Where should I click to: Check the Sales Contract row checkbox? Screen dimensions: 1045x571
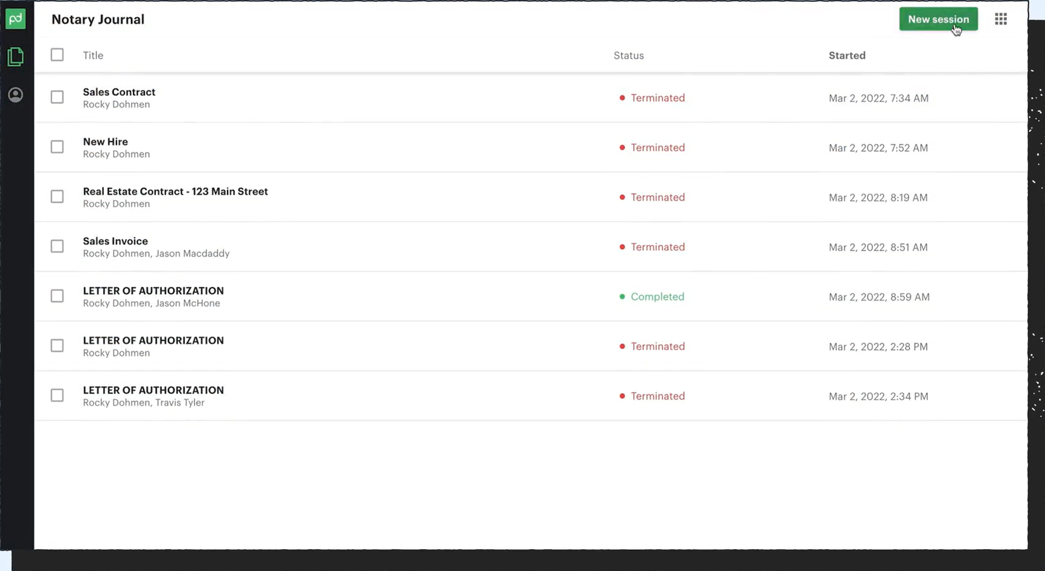click(58, 97)
